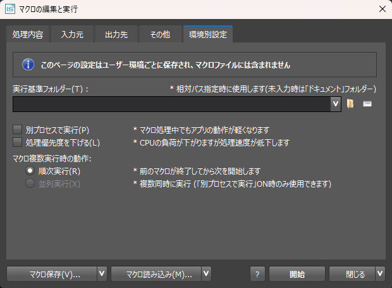Open dropdown arrow next to マクロ保存(V)
This screenshot has width=392, height=288.
click(x=102, y=273)
